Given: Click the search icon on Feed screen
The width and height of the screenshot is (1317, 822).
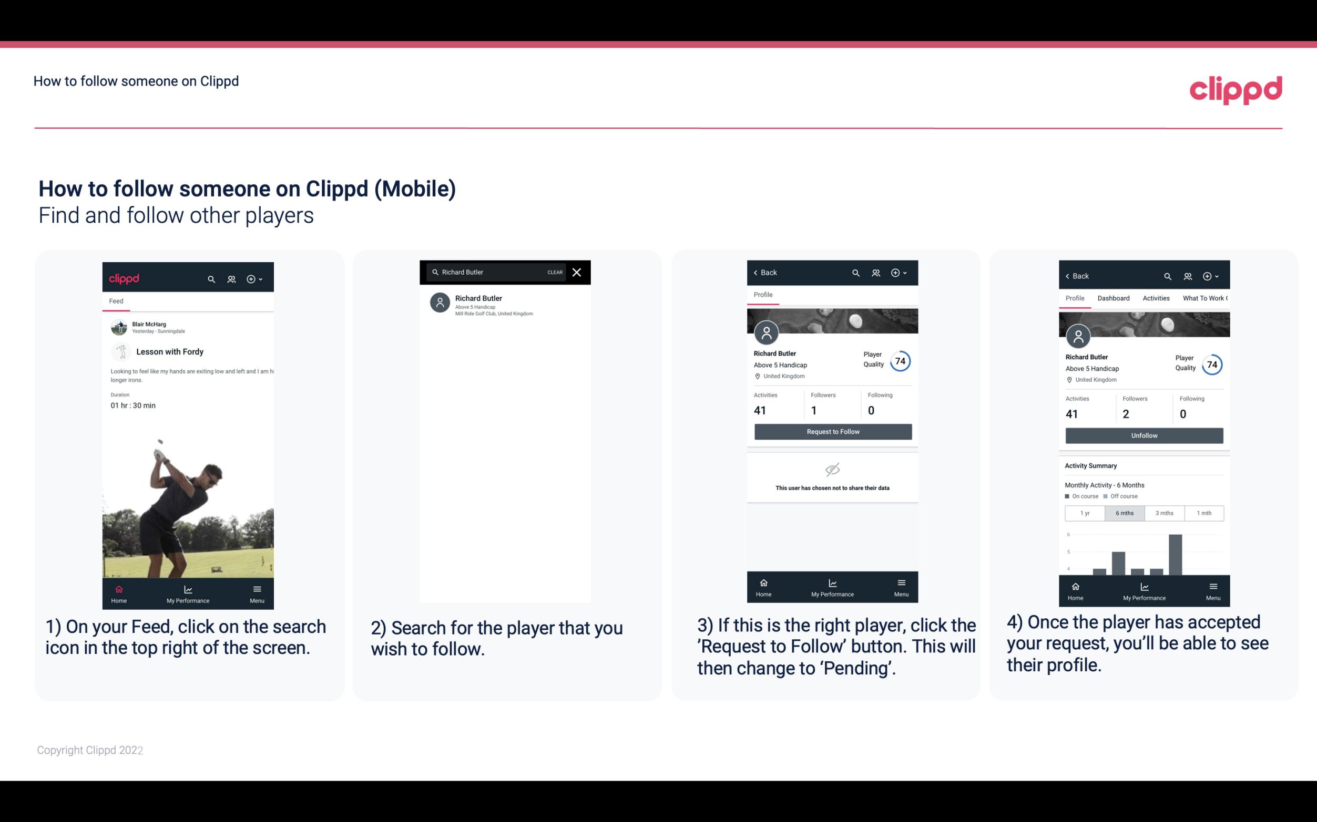Looking at the screenshot, I should coord(210,277).
